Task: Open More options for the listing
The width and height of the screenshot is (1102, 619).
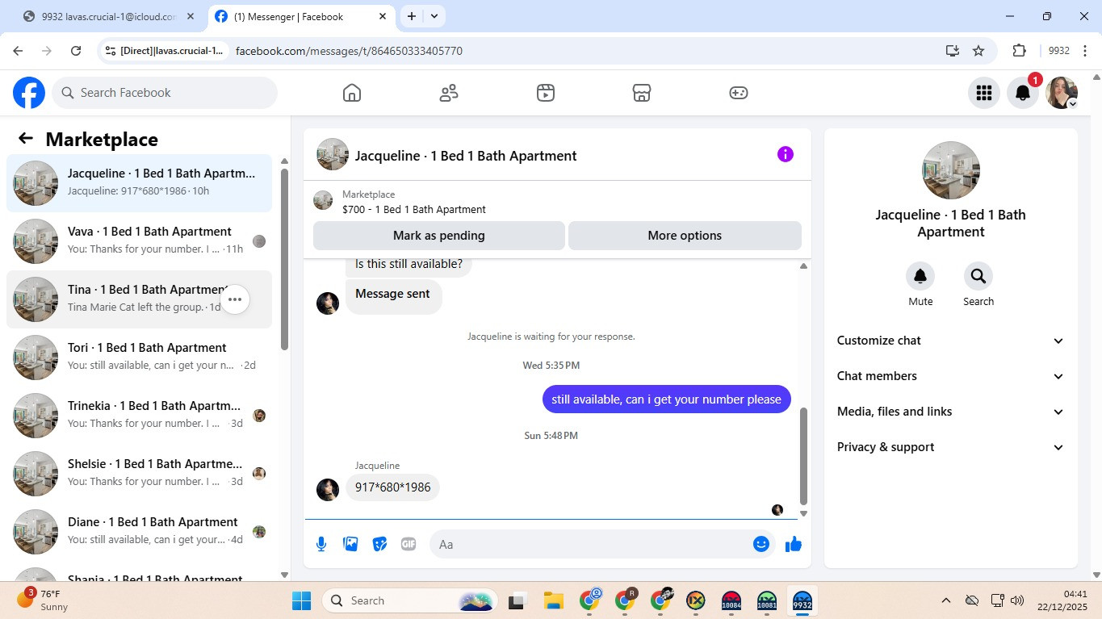Action: point(685,236)
